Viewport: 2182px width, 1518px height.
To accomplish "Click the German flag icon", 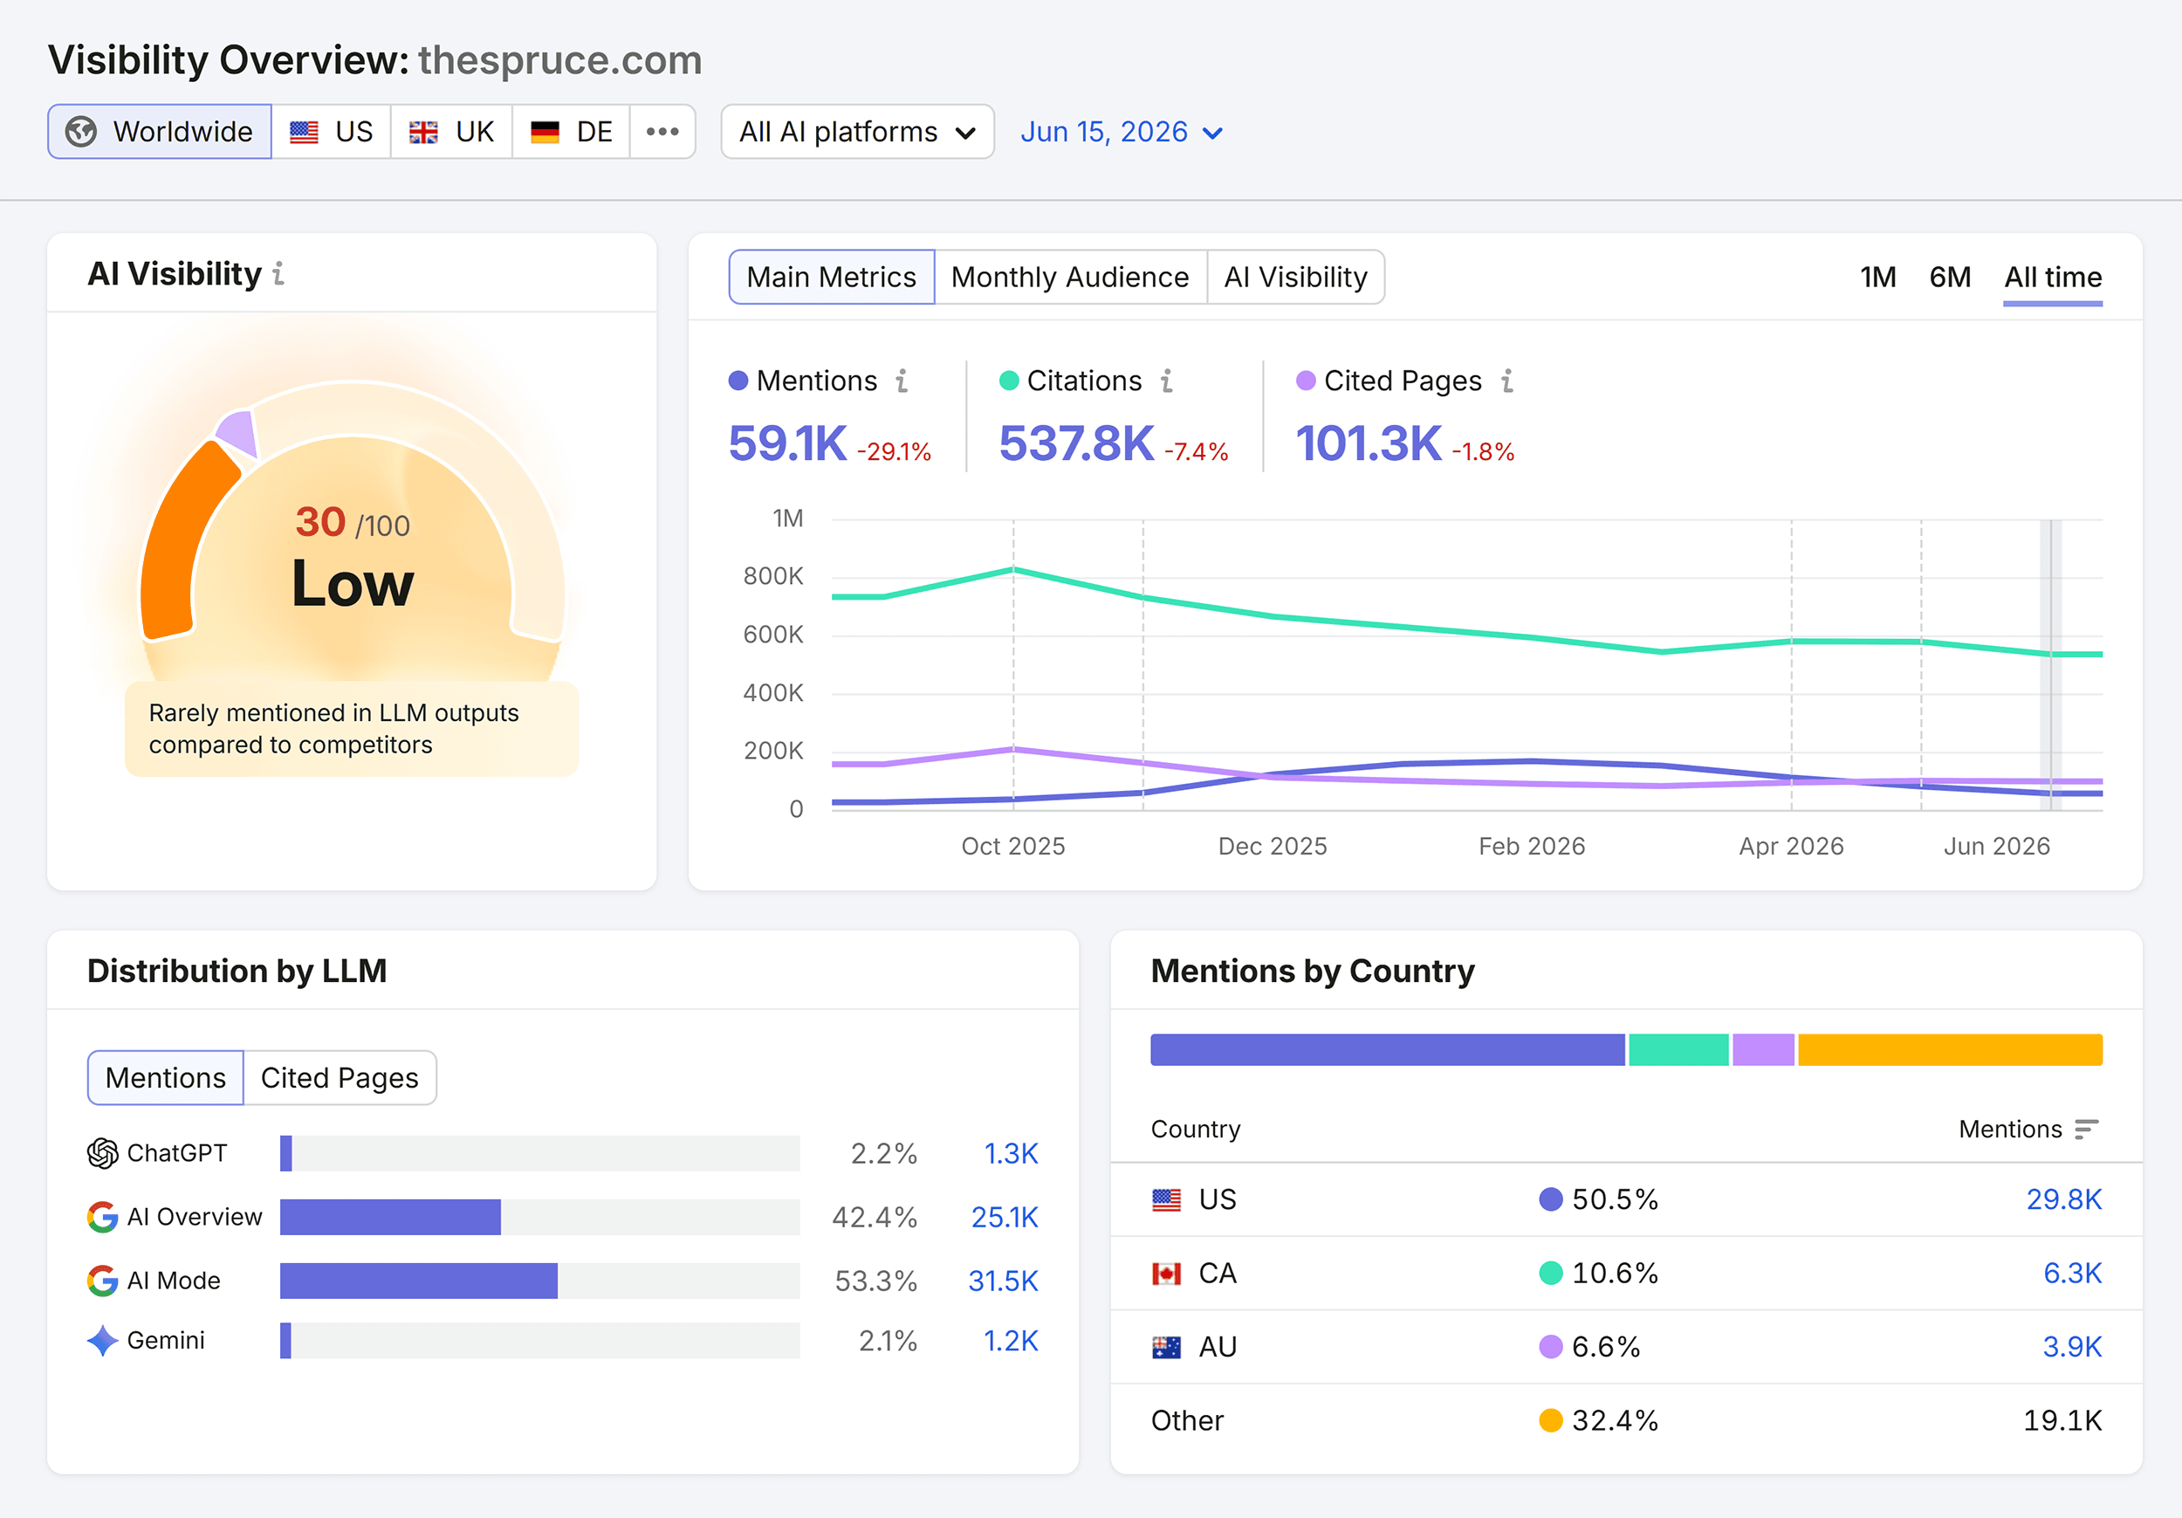I will click(545, 132).
